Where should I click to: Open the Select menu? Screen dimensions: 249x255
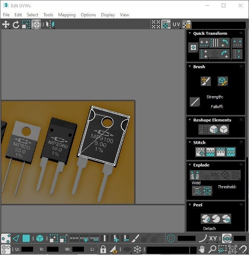click(x=32, y=15)
